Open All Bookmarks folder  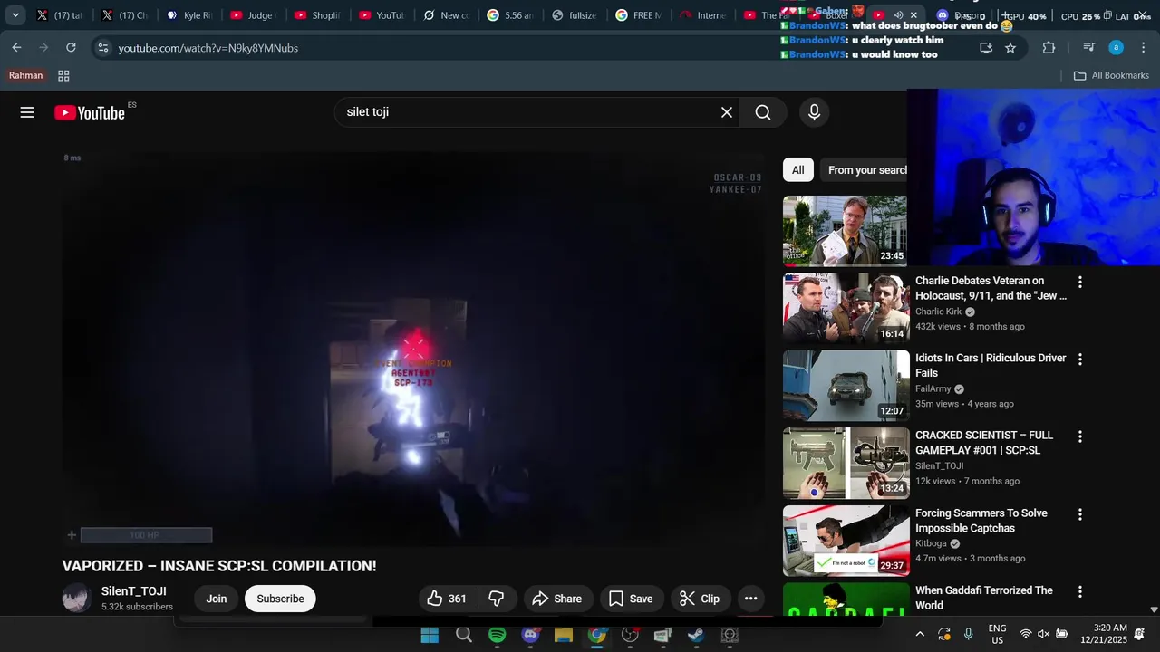coord(1111,76)
